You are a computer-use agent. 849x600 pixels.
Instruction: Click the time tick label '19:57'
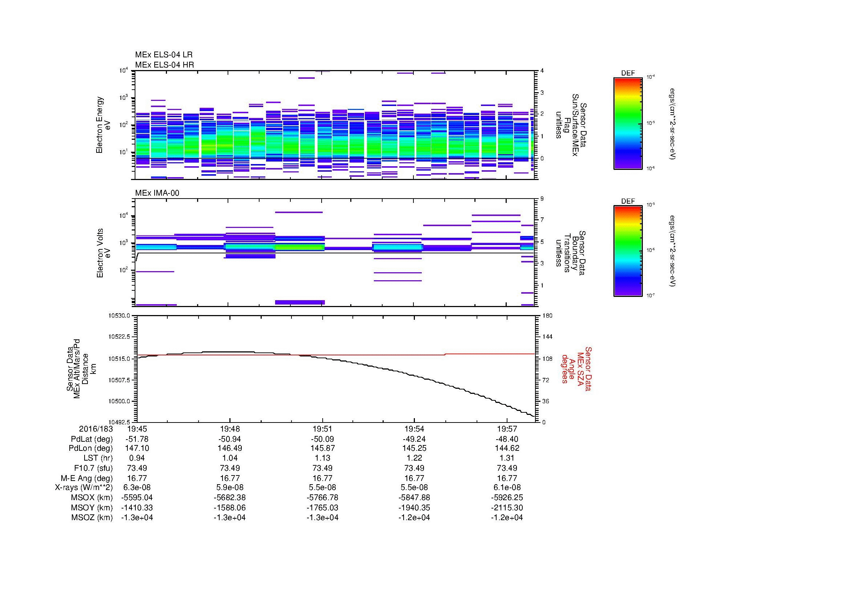click(507, 429)
